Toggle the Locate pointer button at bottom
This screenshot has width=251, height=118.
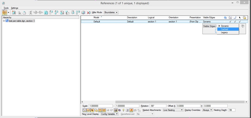[x=92, y=110]
